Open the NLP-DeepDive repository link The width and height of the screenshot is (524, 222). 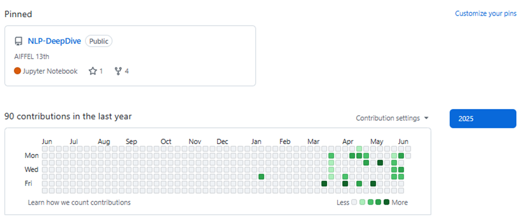(55, 41)
